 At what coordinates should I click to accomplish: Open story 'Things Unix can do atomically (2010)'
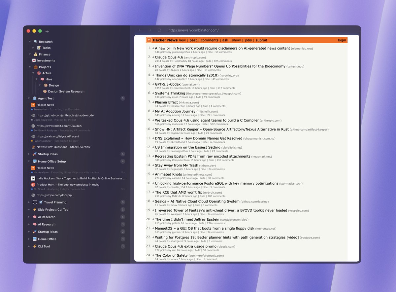(187, 75)
